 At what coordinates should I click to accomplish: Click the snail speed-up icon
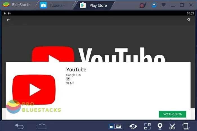click(143, 5)
